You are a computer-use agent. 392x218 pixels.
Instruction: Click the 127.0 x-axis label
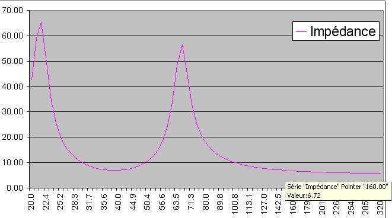(x=263, y=204)
